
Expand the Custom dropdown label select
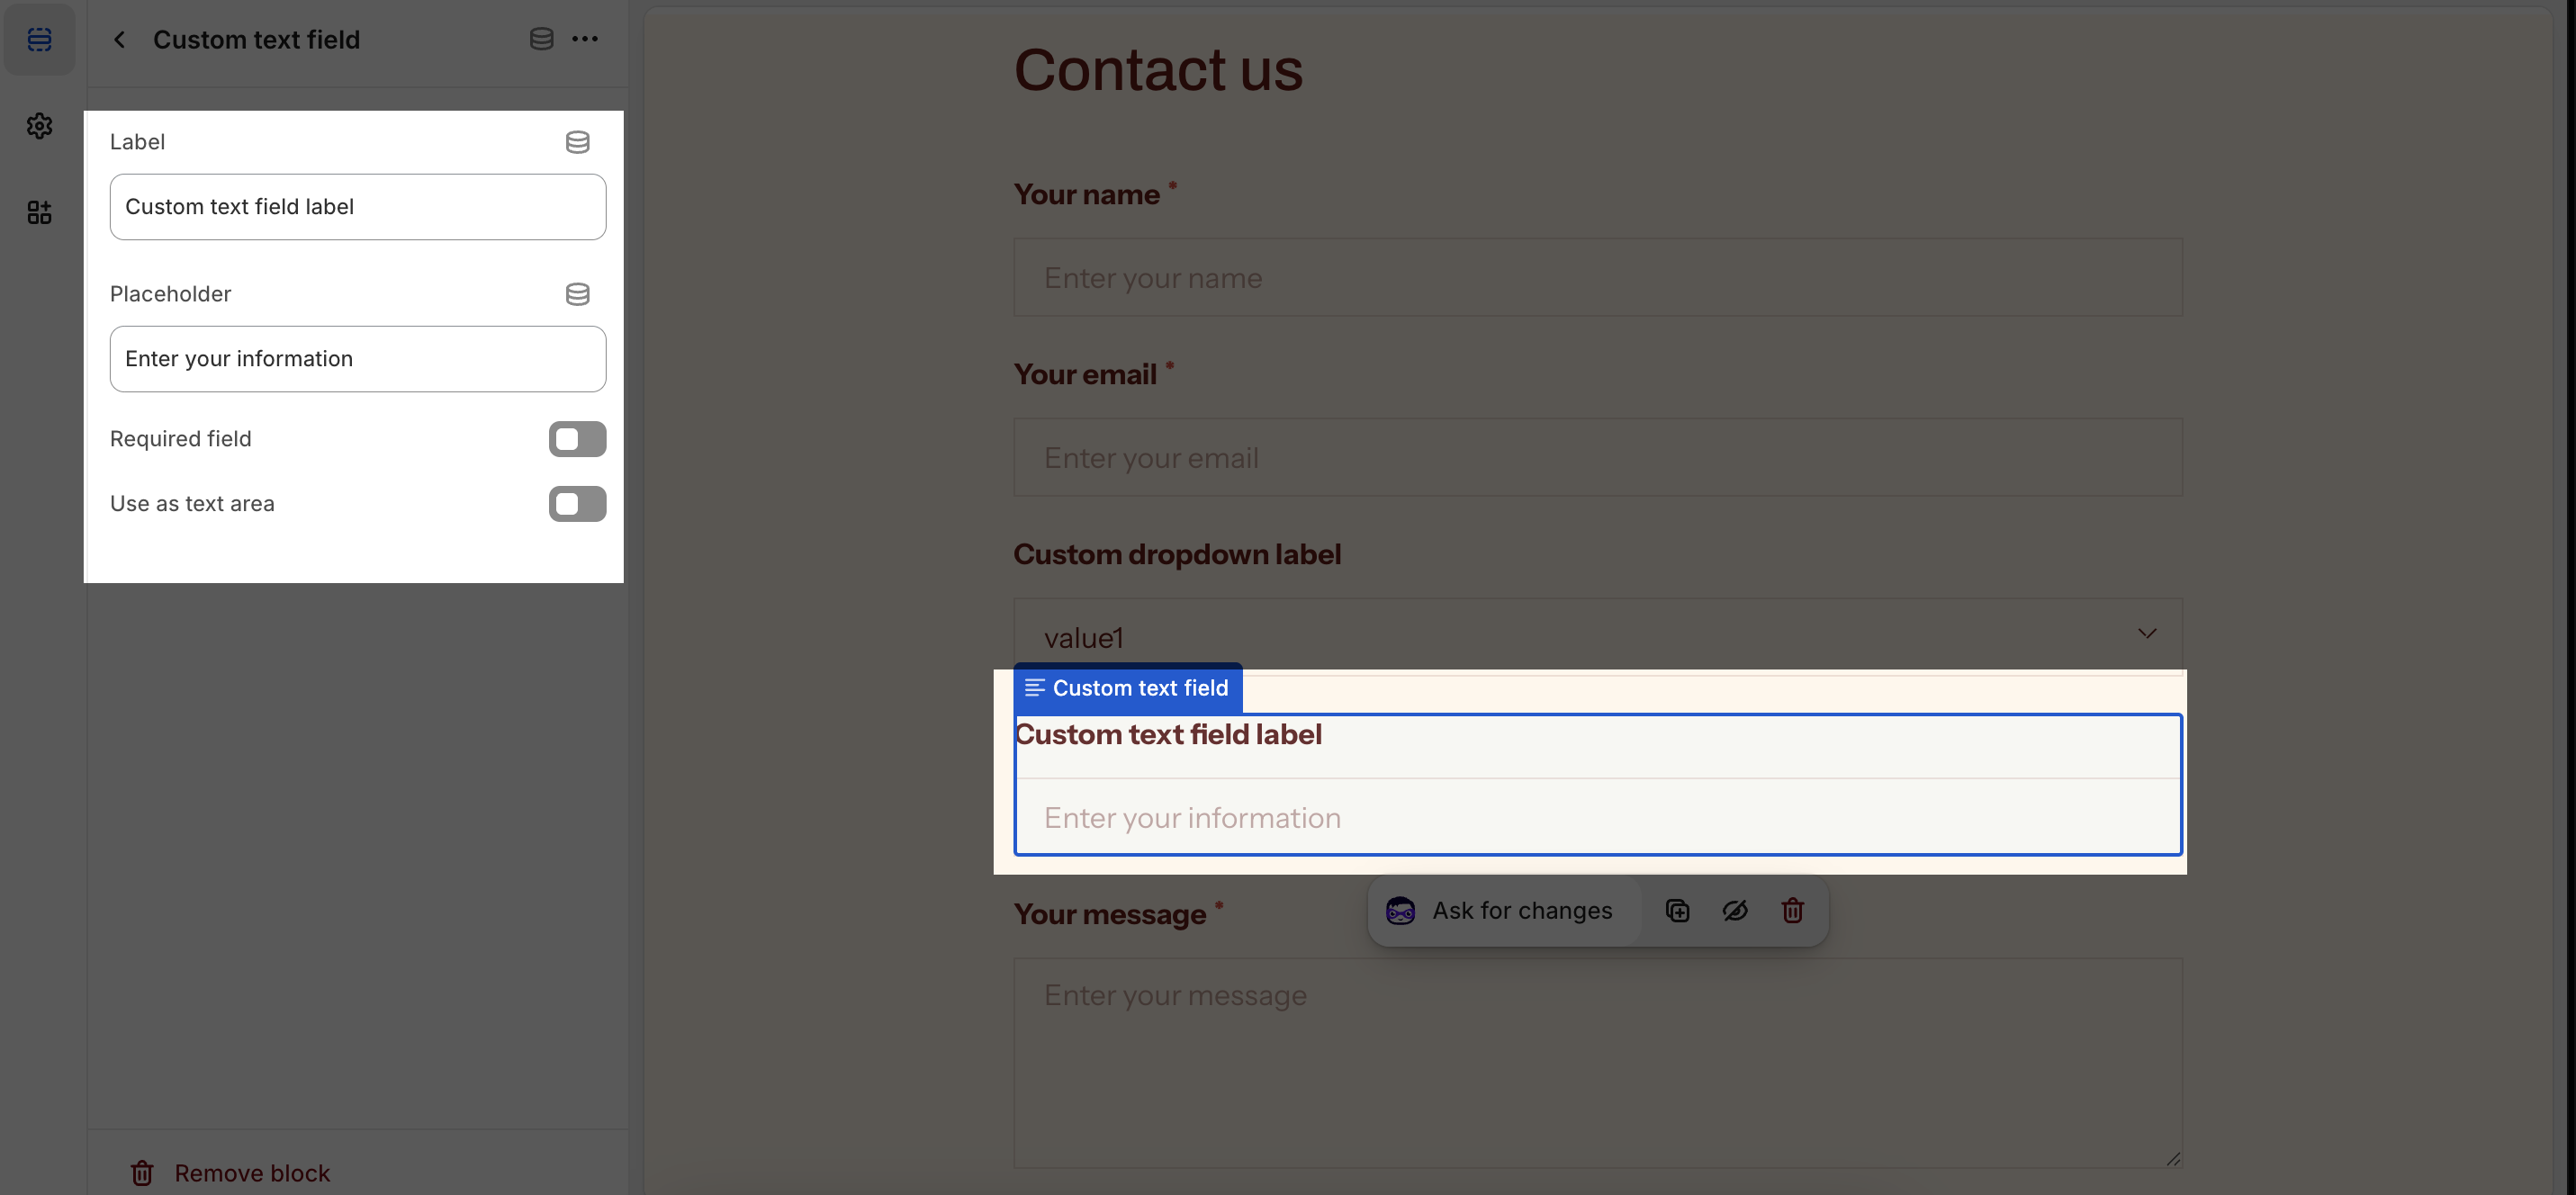click(x=1597, y=636)
